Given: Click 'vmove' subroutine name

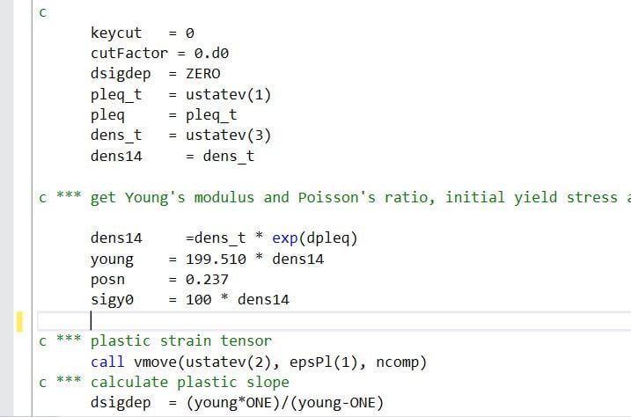Looking at the screenshot, I should pos(155,362).
